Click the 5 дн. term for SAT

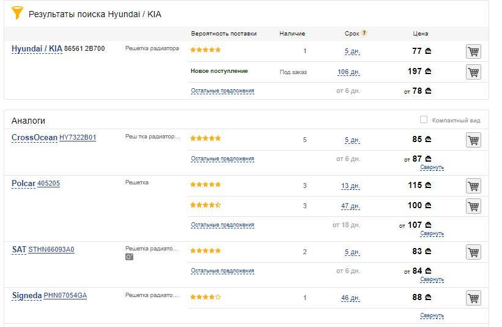[352, 252]
